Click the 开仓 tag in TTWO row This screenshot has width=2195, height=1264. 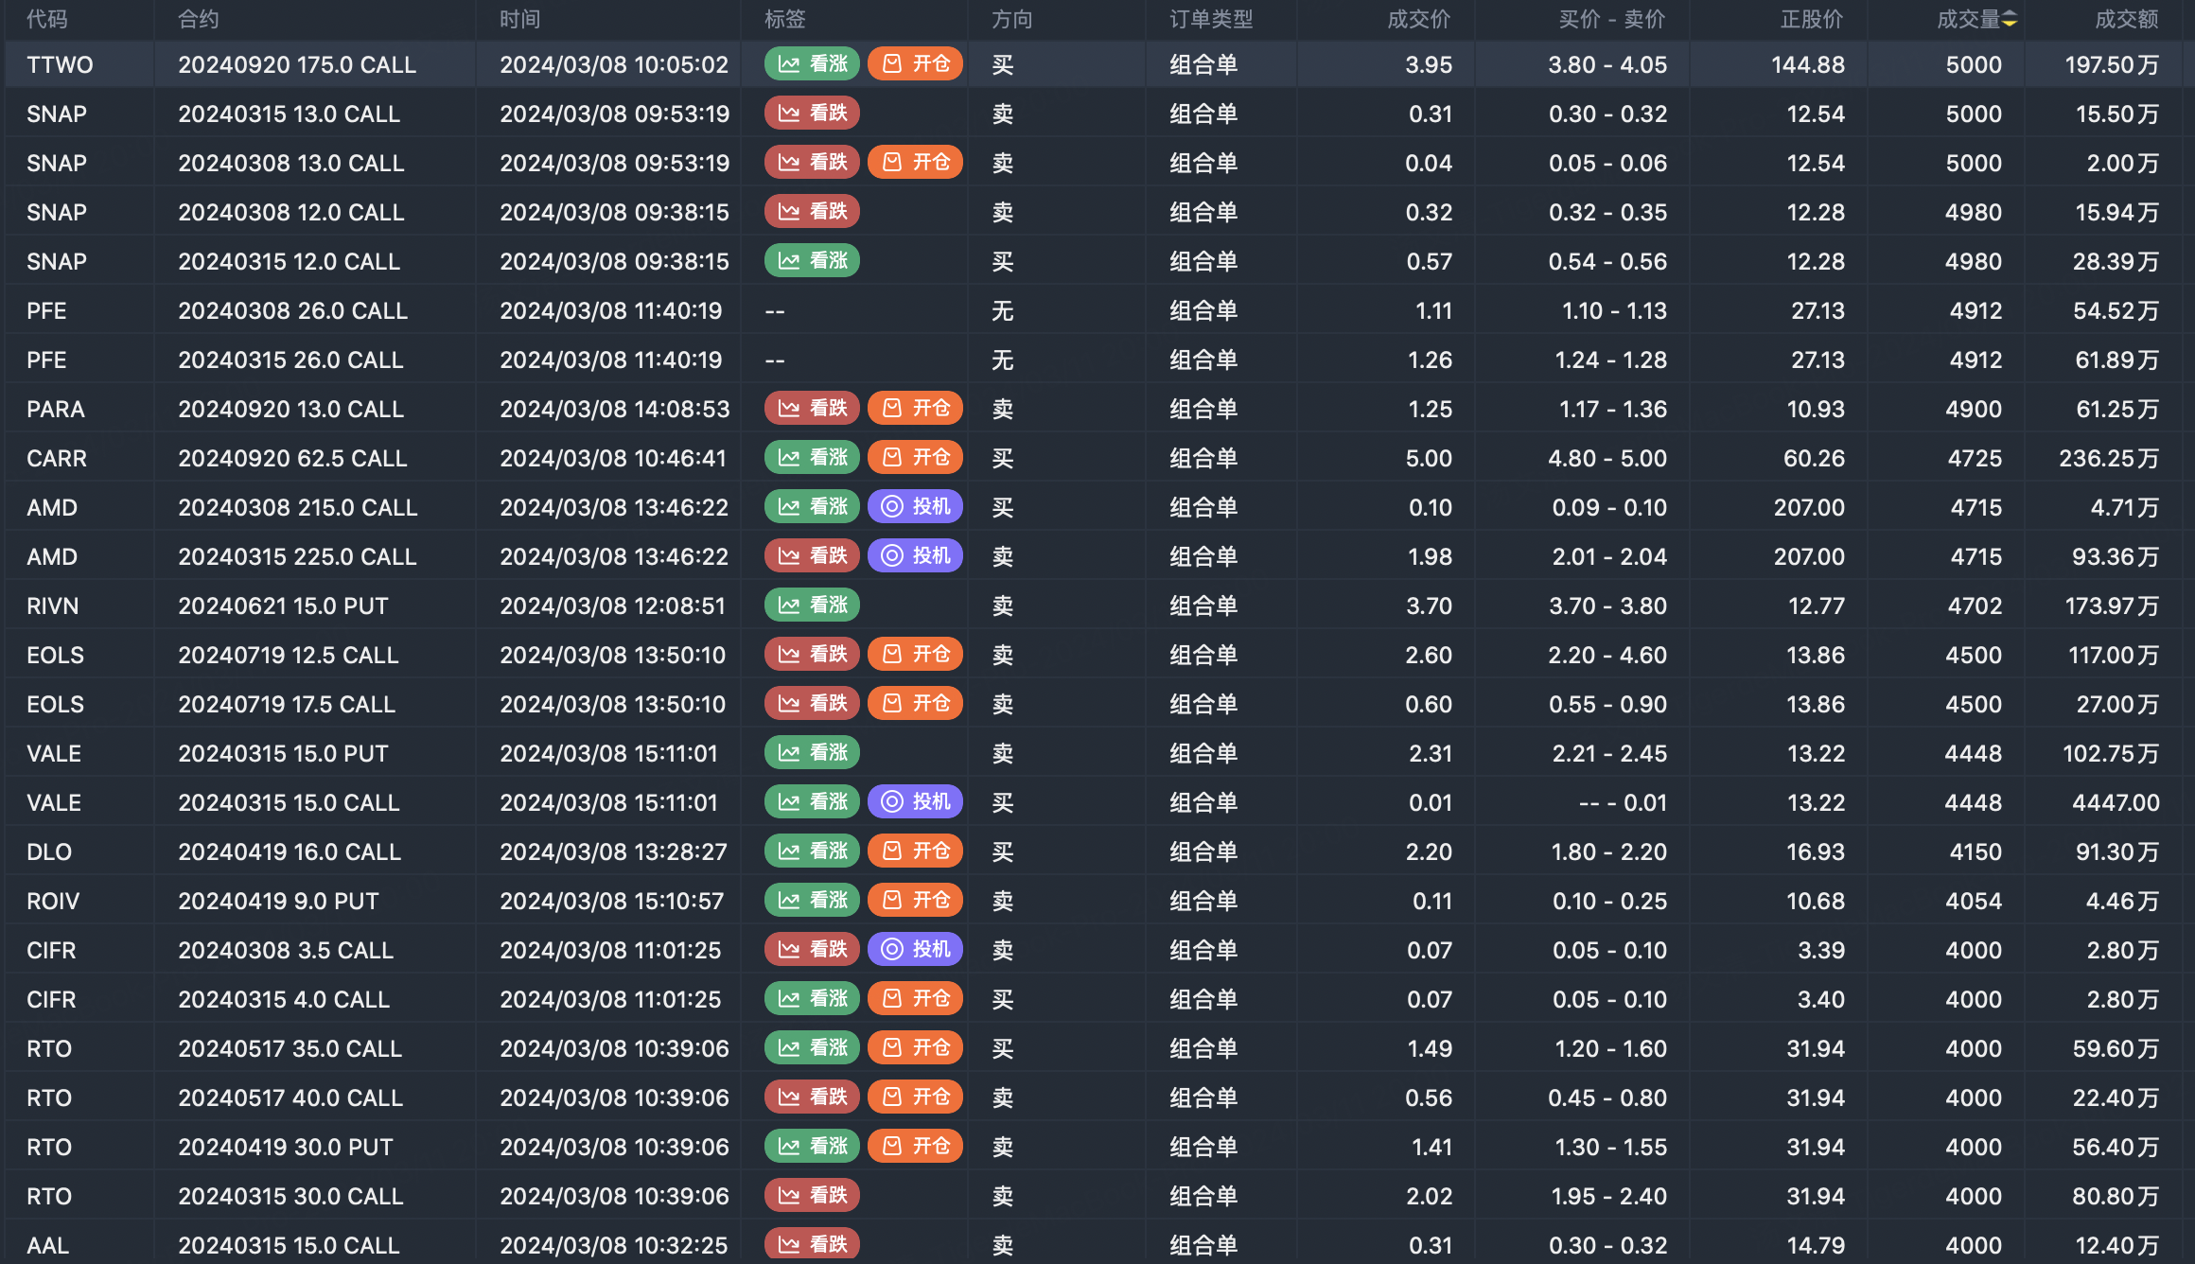click(x=915, y=63)
